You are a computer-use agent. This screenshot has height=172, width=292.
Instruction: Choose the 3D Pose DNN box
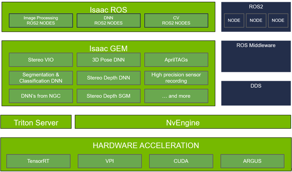(109, 60)
